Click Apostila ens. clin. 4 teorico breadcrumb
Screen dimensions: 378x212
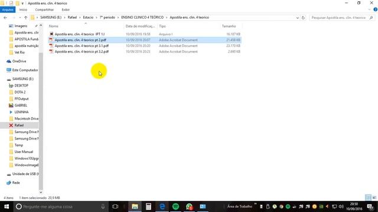coord(189,17)
